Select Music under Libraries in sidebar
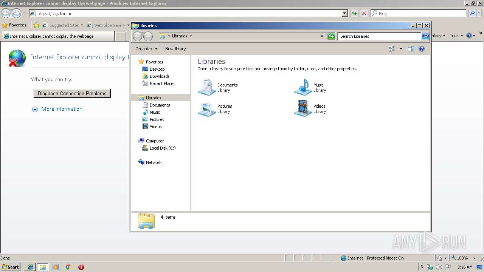The height and width of the screenshot is (272, 484). tap(155, 112)
